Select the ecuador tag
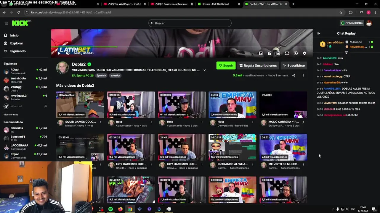The width and height of the screenshot is (380, 213). [115, 75]
